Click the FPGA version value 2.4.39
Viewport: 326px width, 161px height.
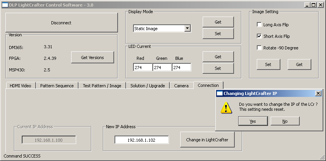click(50, 59)
